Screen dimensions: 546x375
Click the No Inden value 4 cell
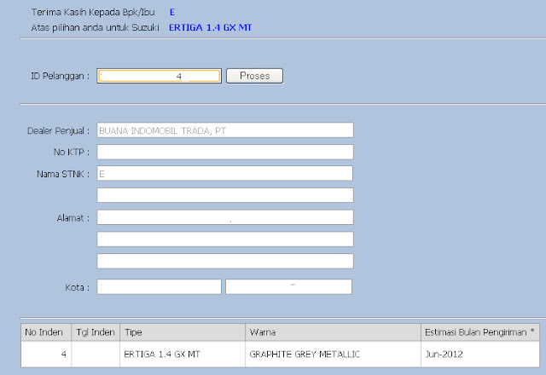coord(46,355)
